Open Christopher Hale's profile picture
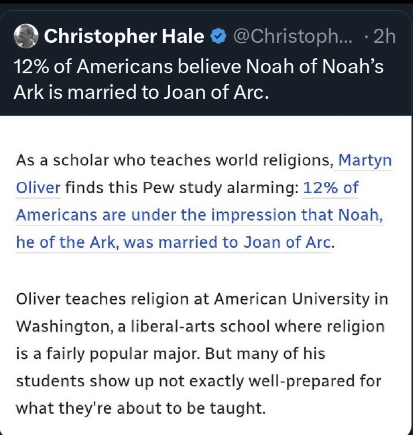 pyautogui.click(x=26, y=37)
